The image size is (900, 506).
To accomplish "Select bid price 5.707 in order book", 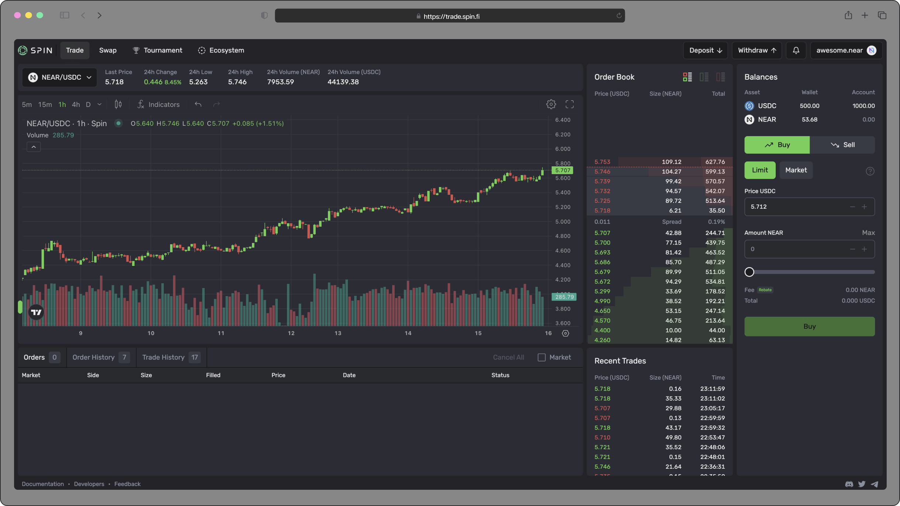I will tap(602, 233).
